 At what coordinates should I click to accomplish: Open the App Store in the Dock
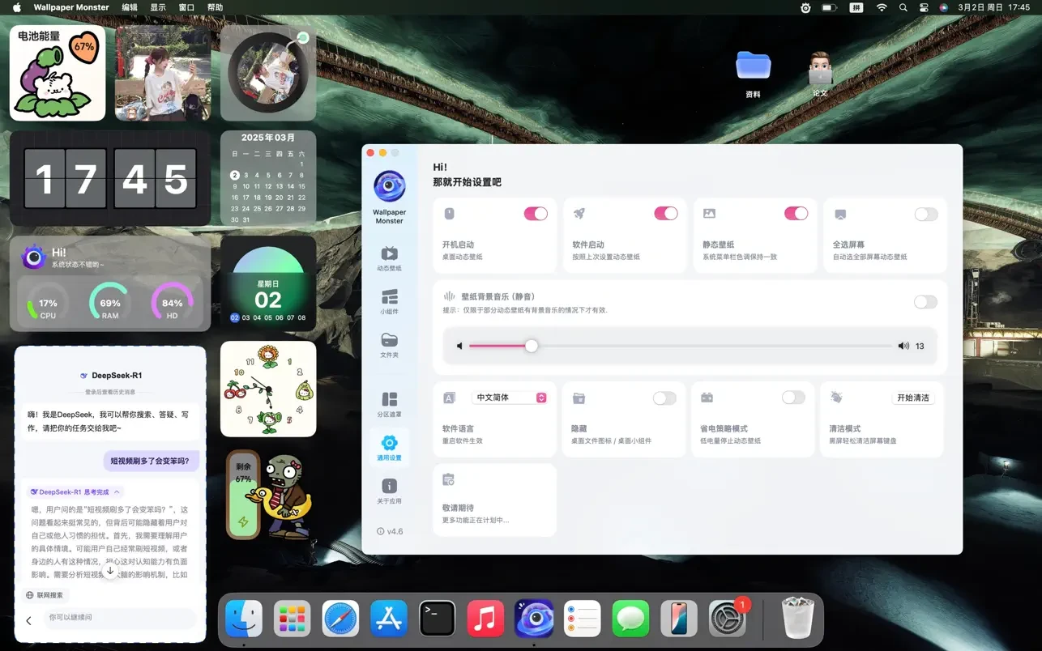pyautogui.click(x=389, y=619)
